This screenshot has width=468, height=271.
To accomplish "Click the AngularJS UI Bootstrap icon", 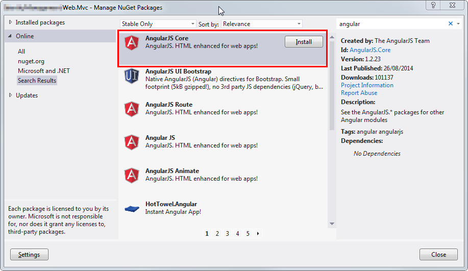I will (x=132, y=76).
